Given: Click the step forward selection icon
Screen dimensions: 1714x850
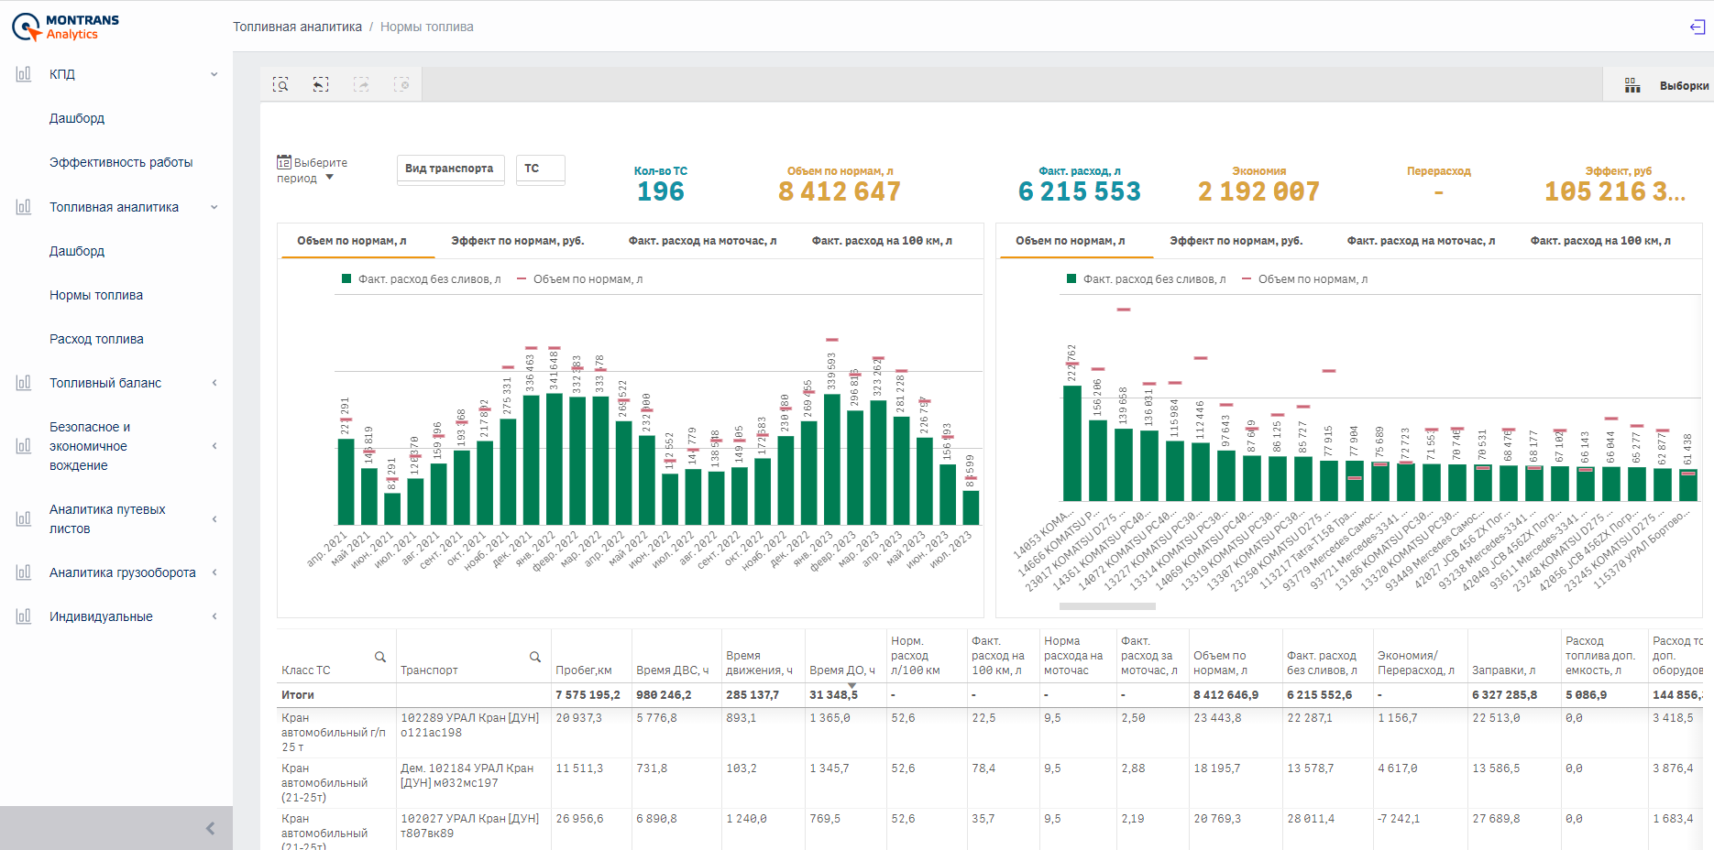Looking at the screenshot, I should pyautogui.click(x=361, y=84).
